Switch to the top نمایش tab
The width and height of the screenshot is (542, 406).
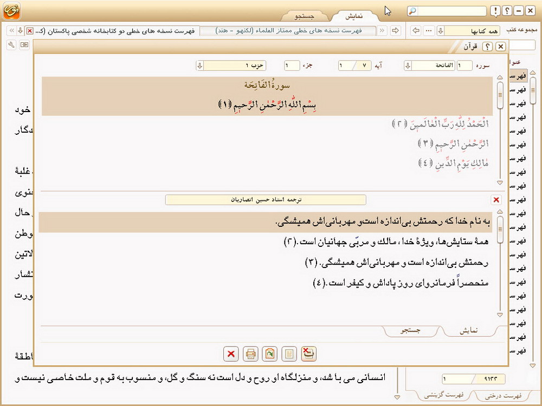click(354, 16)
